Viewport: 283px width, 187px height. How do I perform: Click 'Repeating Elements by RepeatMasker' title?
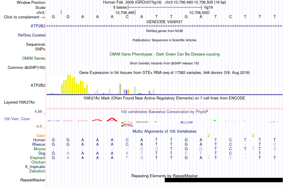164,176
